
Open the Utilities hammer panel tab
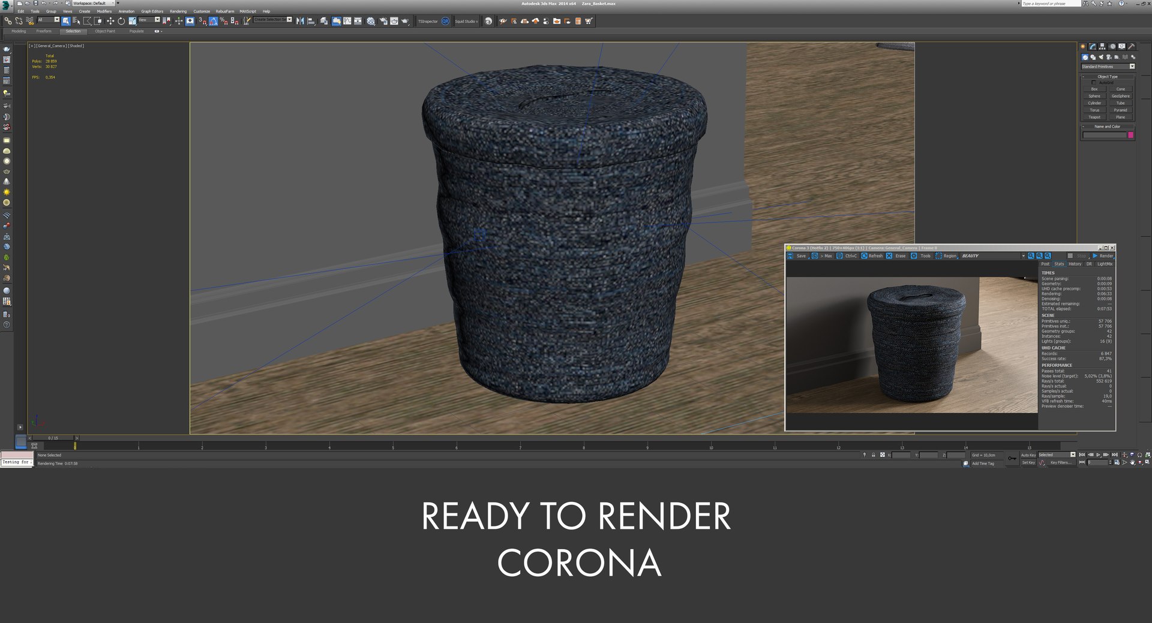click(x=1132, y=46)
